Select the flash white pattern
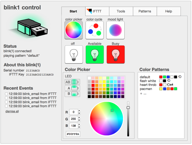Viewport: 192px width, 145px height. tap(148, 81)
